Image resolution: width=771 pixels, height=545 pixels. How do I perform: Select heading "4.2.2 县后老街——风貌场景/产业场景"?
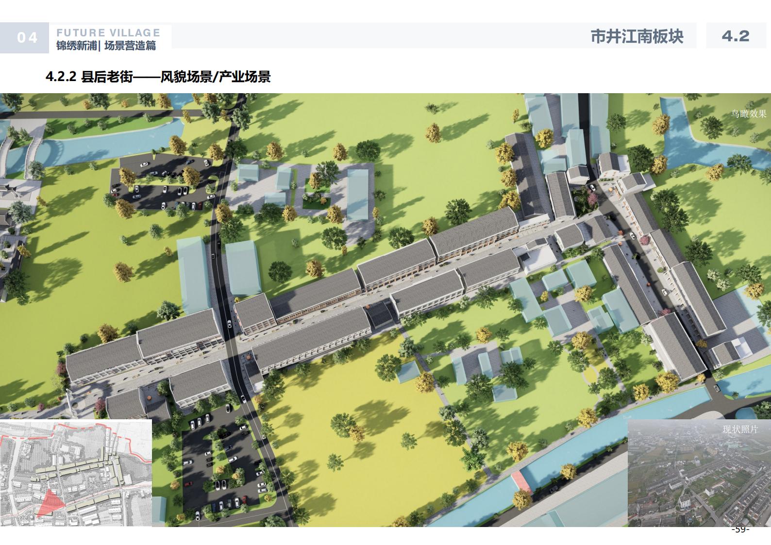coord(158,77)
